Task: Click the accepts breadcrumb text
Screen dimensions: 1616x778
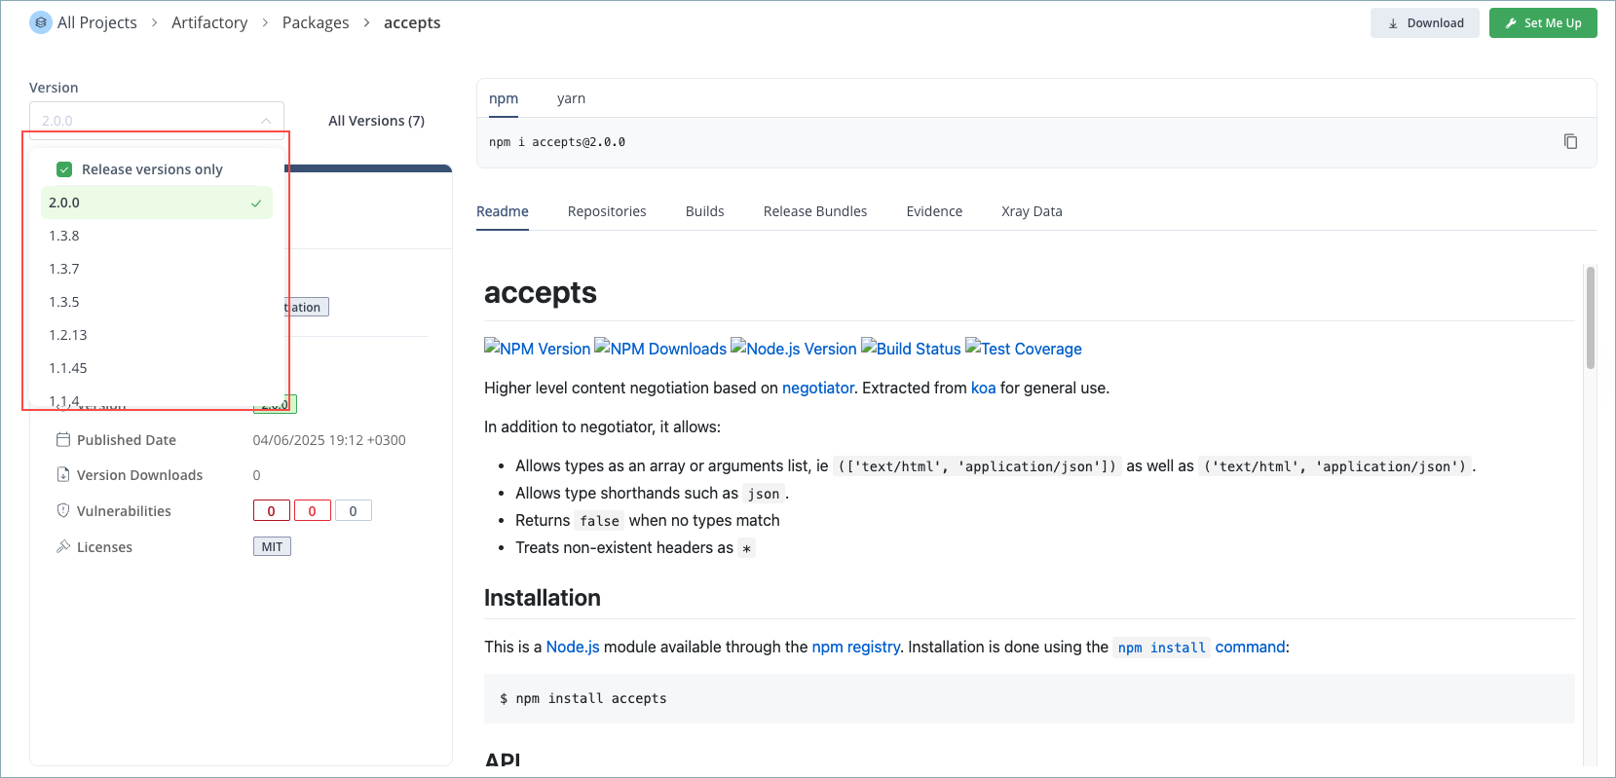Action: 412,22
